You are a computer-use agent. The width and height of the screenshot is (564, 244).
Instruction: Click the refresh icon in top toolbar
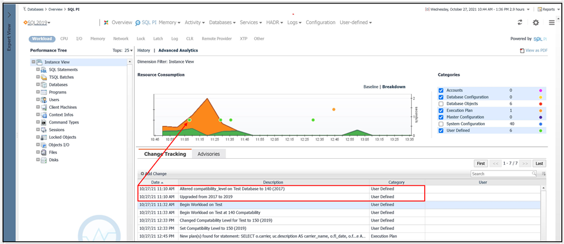tap(520, 22)
